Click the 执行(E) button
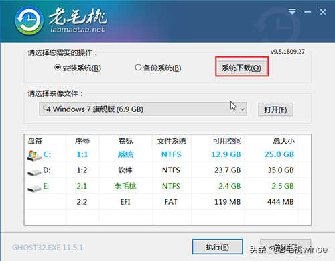335x261 pixels. tap(218, 247)
